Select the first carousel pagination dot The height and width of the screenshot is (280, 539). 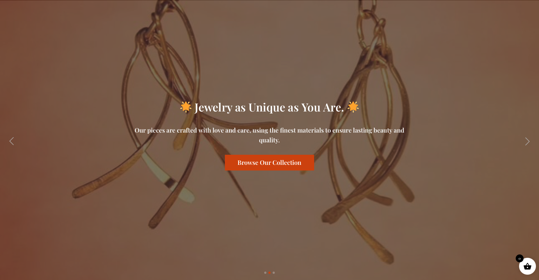(265, 273)
